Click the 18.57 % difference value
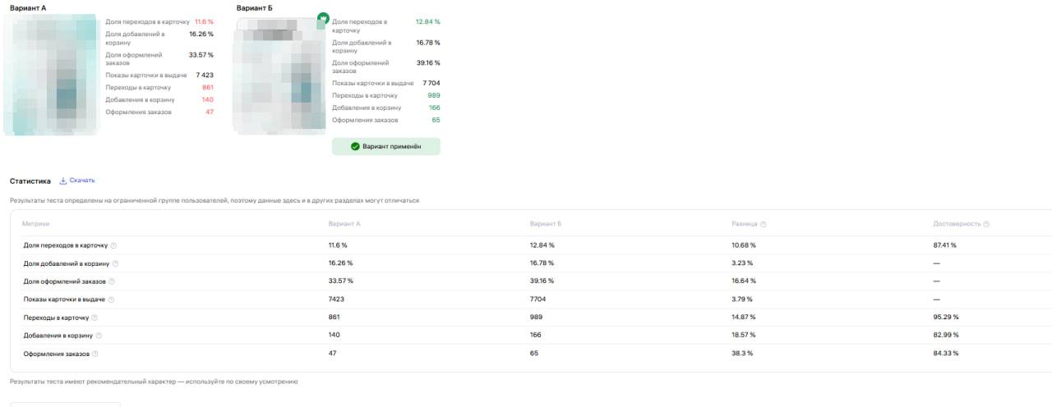The image size is (1052, 407). pos(744,335)
